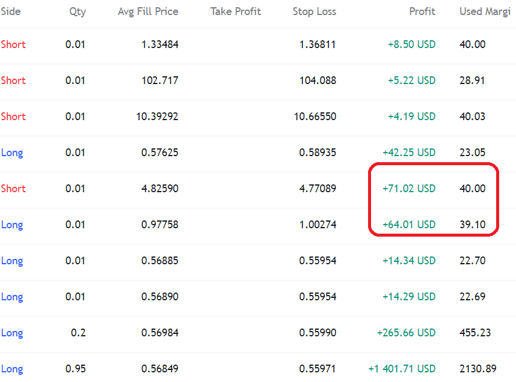Click the empty Take Profit cell at 1.33484

tap(236, 44)
